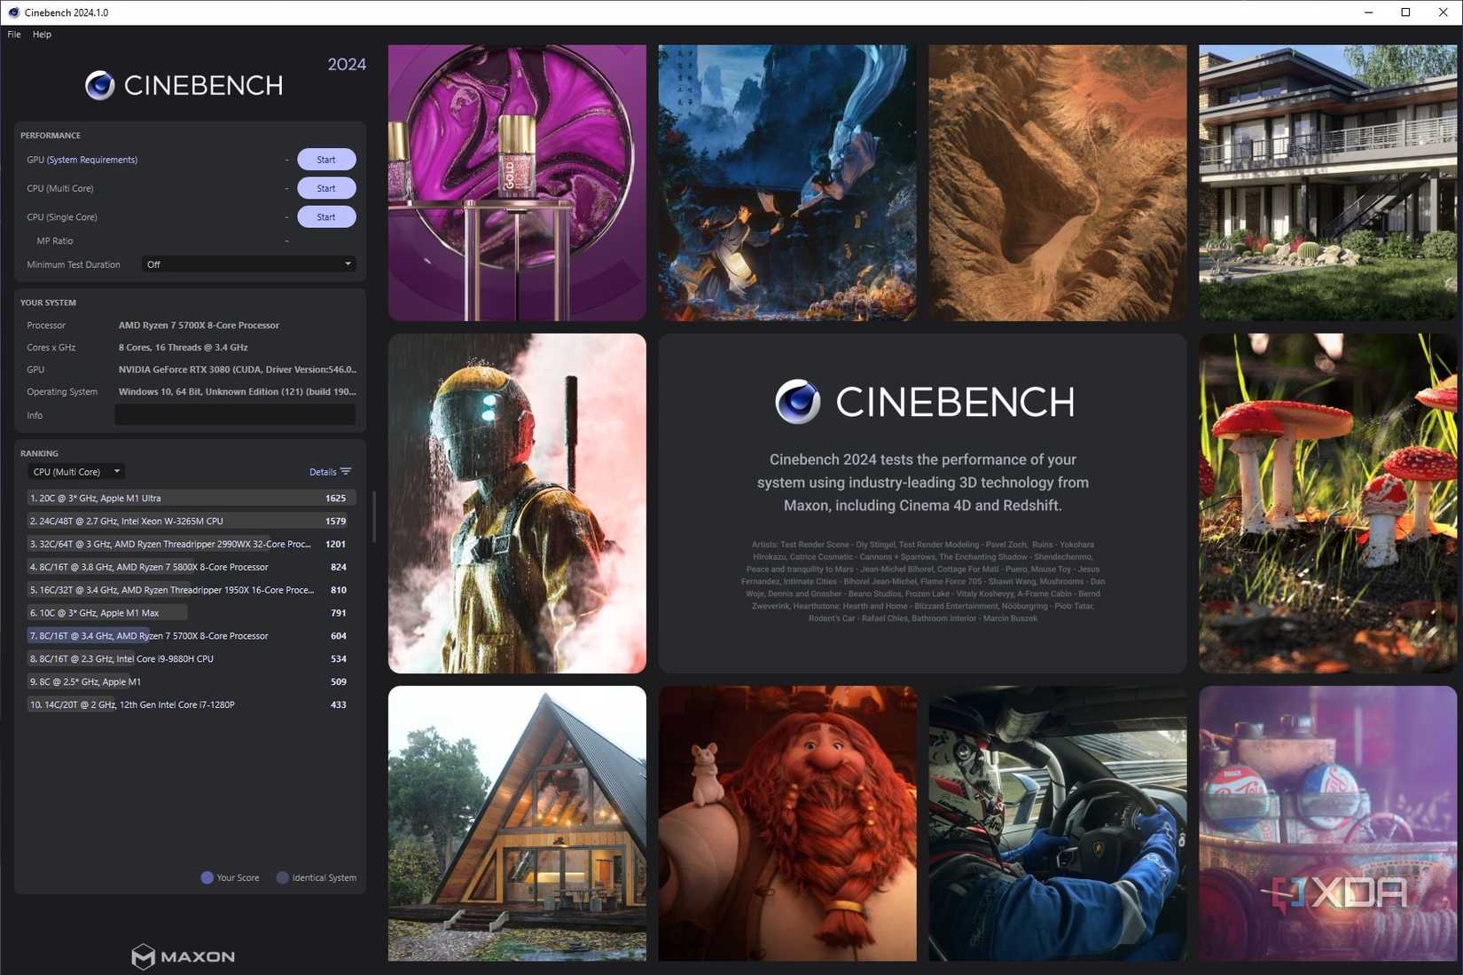Click the Info input field
The image size is (1463, 975).
coord(235,414)
